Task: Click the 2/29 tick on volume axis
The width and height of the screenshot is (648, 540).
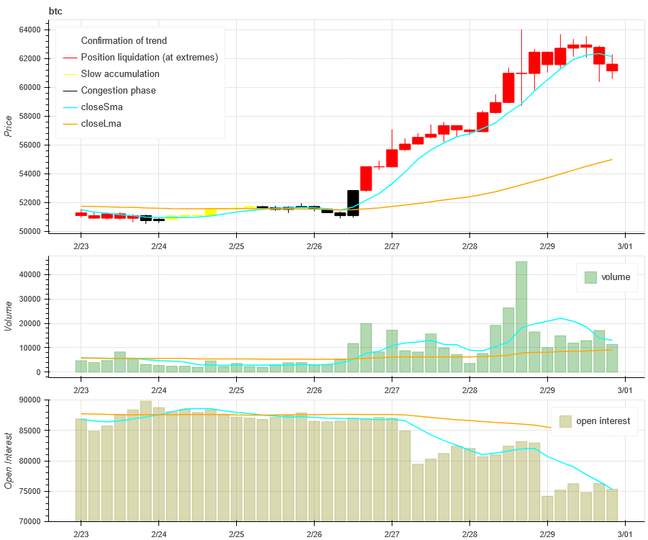Action: 547,390
